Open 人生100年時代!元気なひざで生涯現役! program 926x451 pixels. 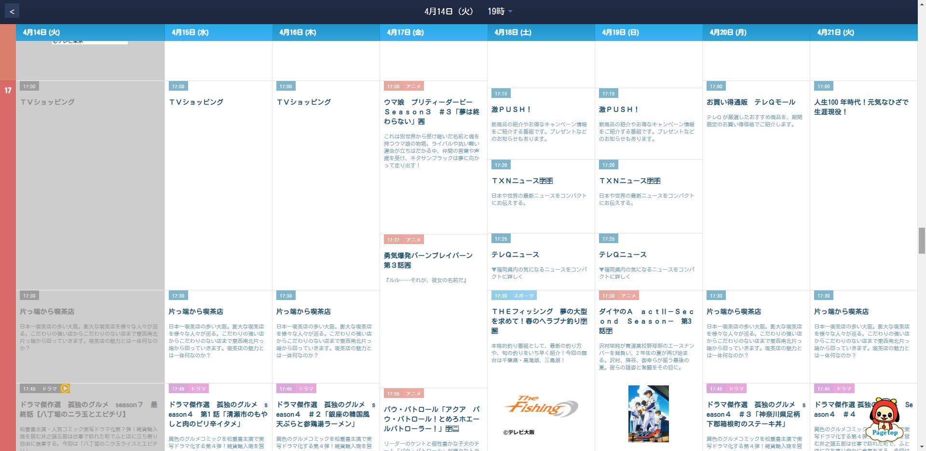pos(861,107)
